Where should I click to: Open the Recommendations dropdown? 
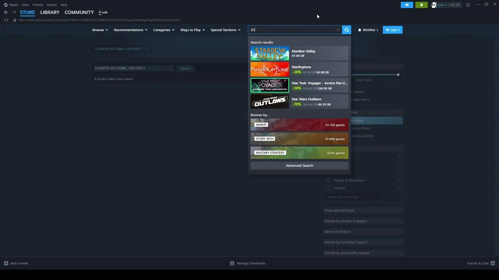tap(131, 30)
